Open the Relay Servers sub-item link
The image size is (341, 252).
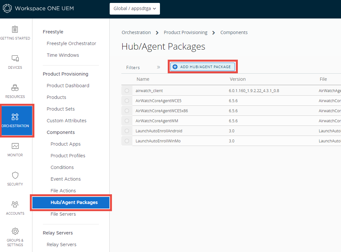(x=62, y=245)
